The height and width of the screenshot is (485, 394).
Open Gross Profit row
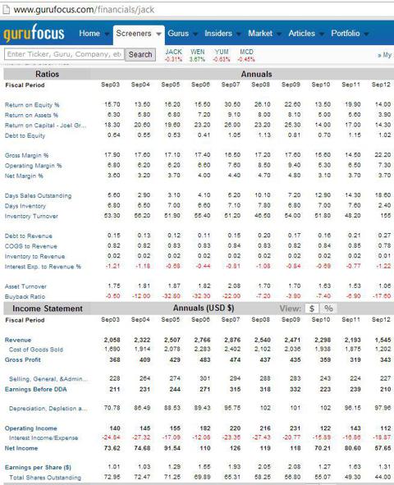(x=23, y=359)
